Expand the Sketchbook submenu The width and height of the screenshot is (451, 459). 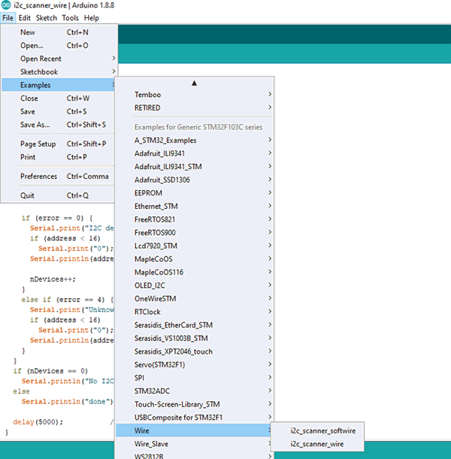tap(58, 71)
